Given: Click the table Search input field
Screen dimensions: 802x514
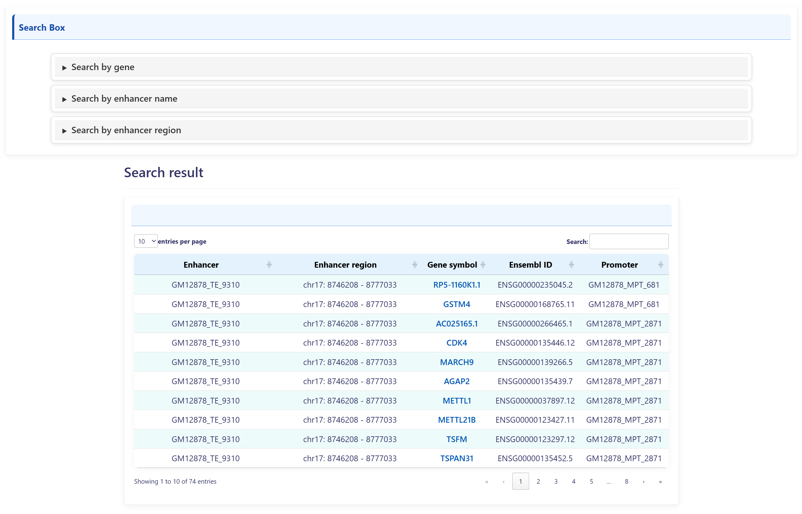Looking at the screenshot, I should 628,241.
